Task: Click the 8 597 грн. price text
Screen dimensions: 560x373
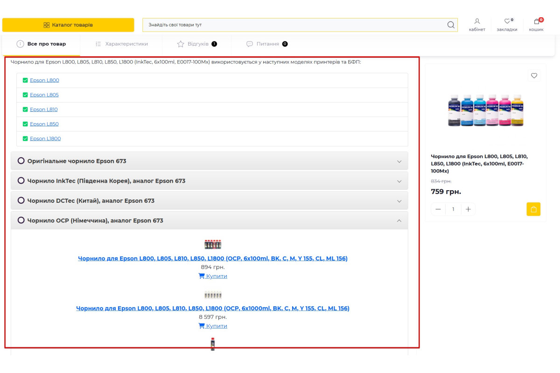Action: click(x=213, y=317)
